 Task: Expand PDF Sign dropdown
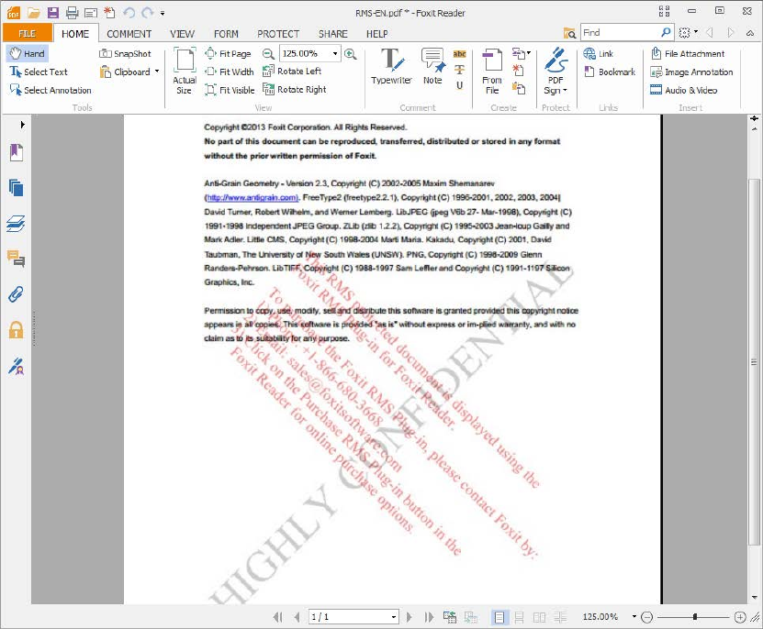[565, 91]
